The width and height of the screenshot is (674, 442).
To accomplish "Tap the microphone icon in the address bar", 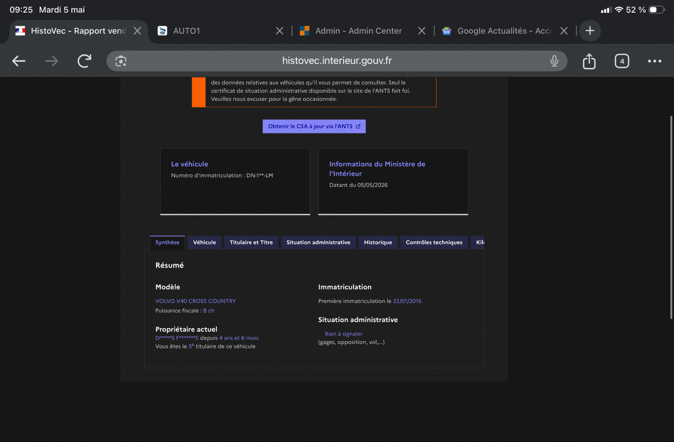I will coord(554,61).
